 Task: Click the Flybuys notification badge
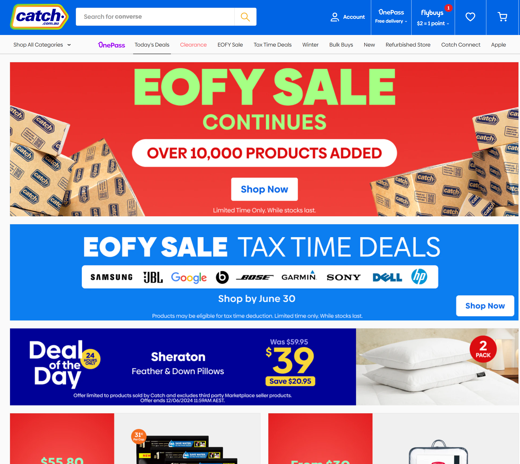[449, 8]
